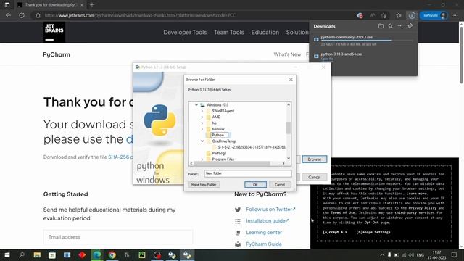The height and width of the screenshot is (261, 464).
Task: Click the Downloads toolbar button in Edge
Action: (412, 15)
